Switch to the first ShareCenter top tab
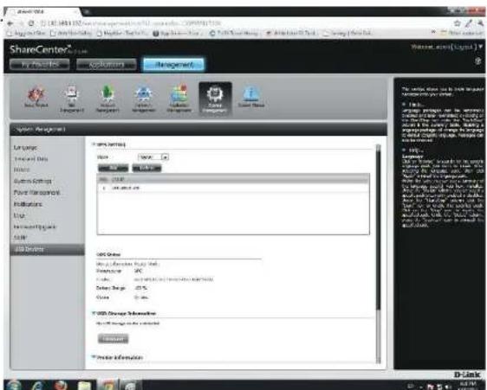 click(40, 65)
